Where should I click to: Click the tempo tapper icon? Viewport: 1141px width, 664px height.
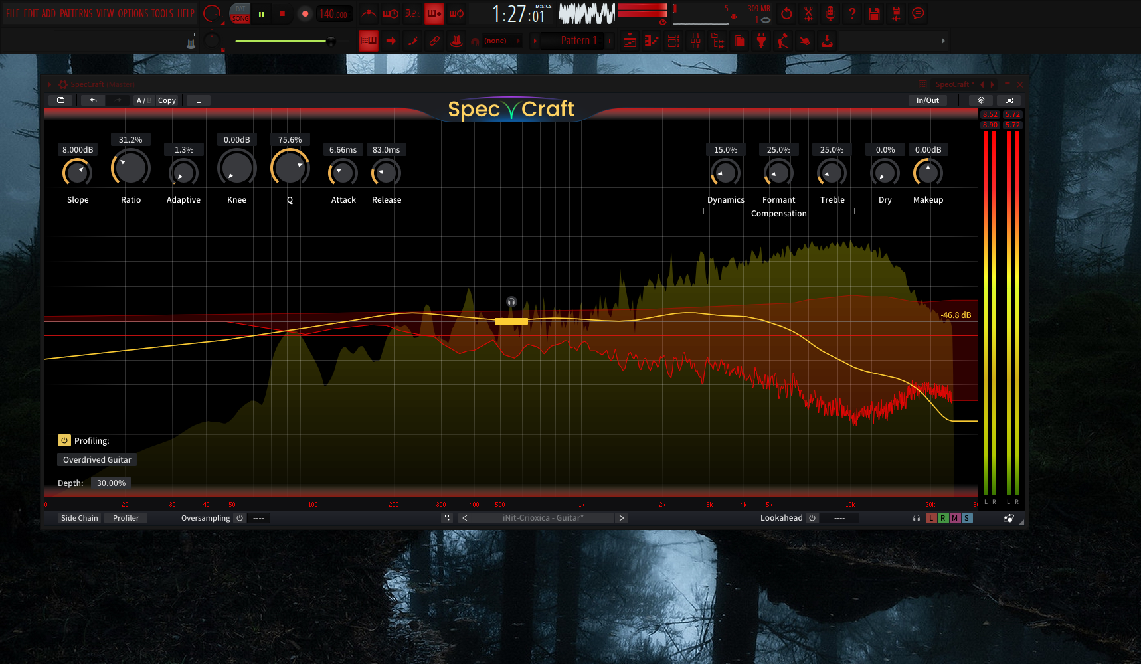tap(783, 41)
